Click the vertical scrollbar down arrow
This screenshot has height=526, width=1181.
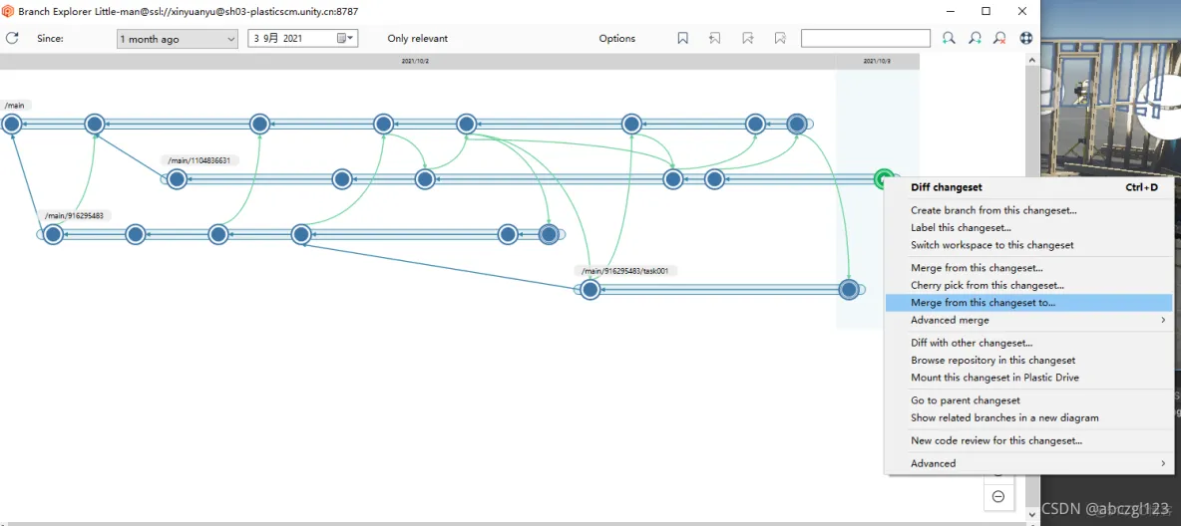(x=1032, y=516)
